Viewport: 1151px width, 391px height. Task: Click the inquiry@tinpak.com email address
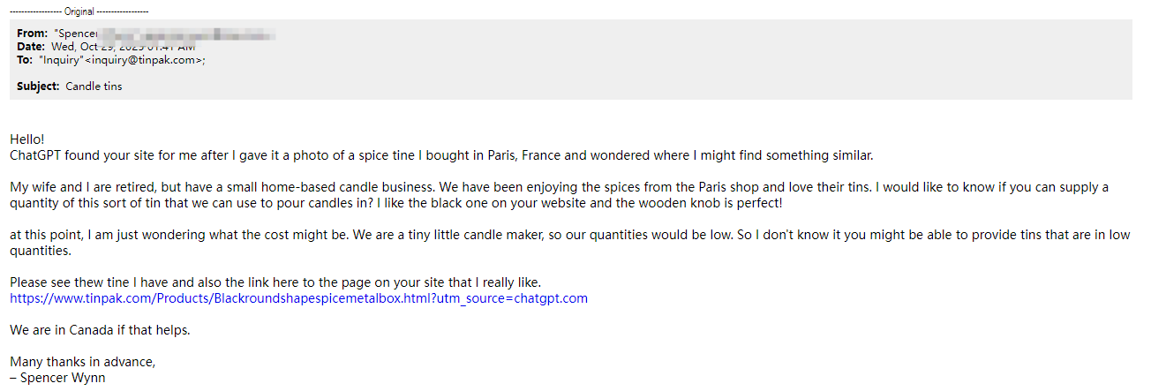click(x=148, y=60)
